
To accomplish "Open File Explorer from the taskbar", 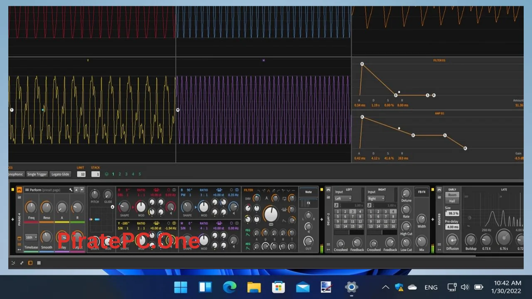I will click(x=254, y=287).
